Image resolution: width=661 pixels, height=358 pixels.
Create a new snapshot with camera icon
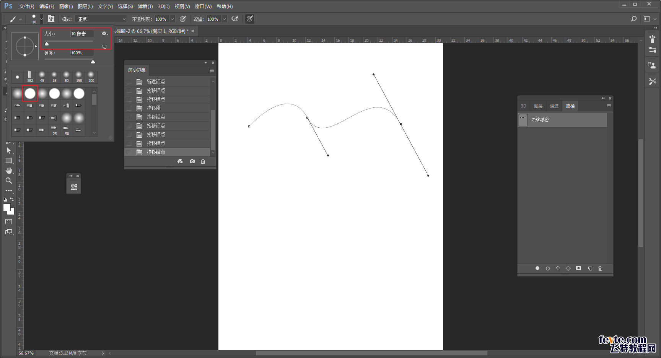pos(192,161)
